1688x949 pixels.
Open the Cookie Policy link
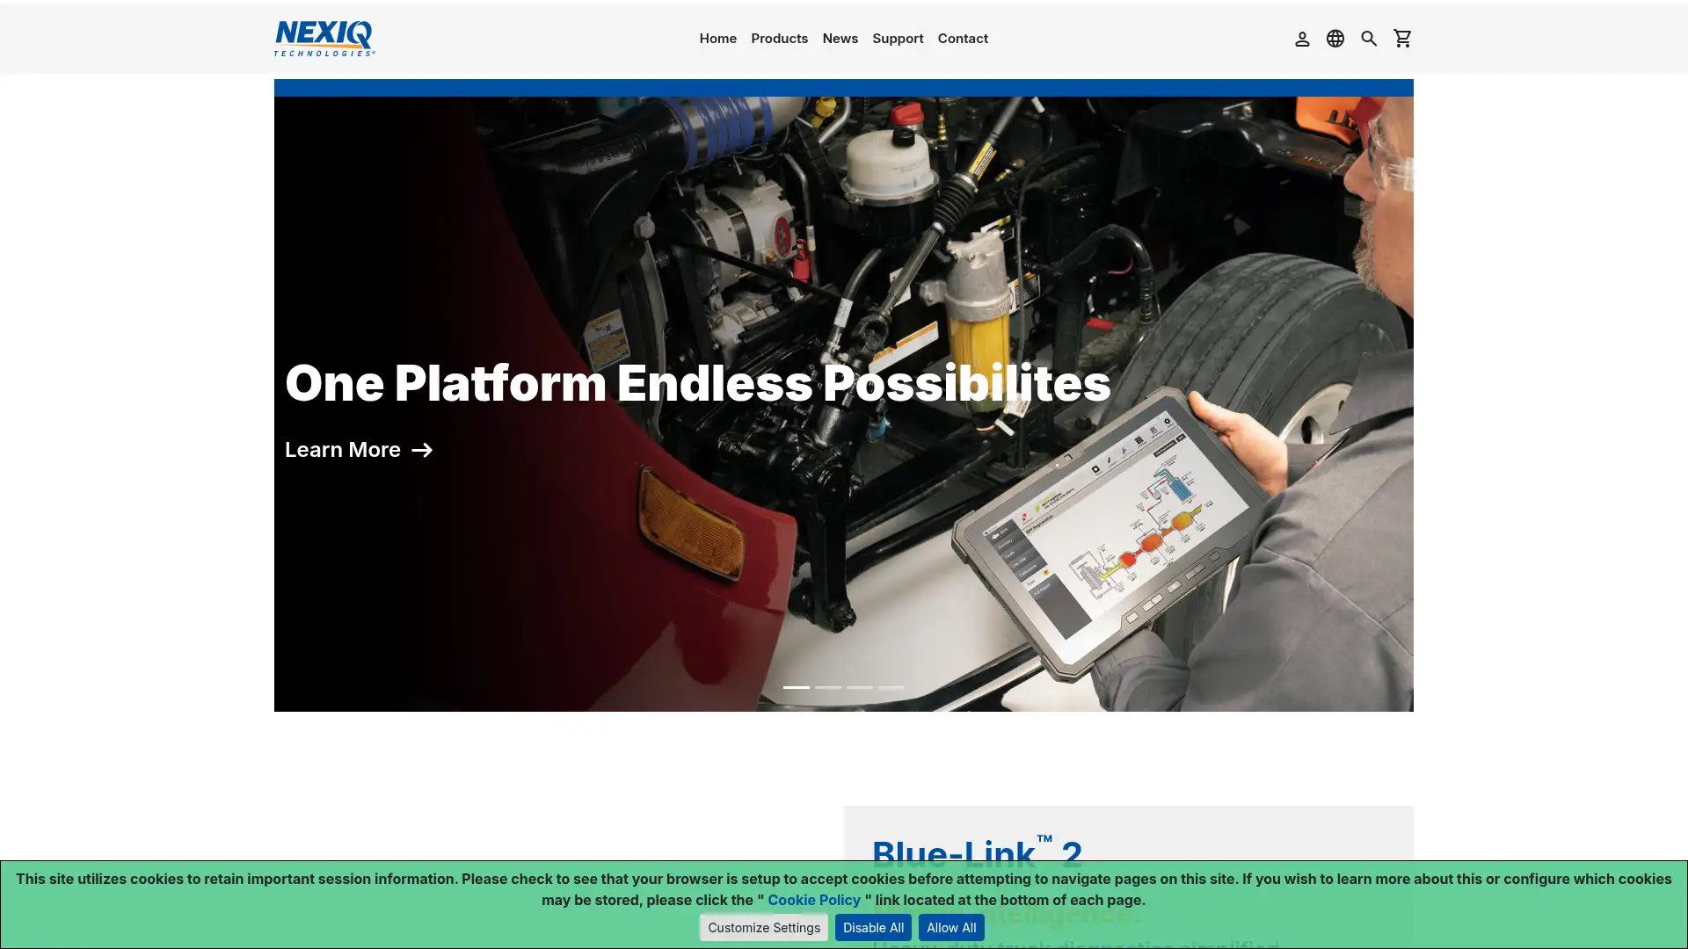tap(813, 899)
